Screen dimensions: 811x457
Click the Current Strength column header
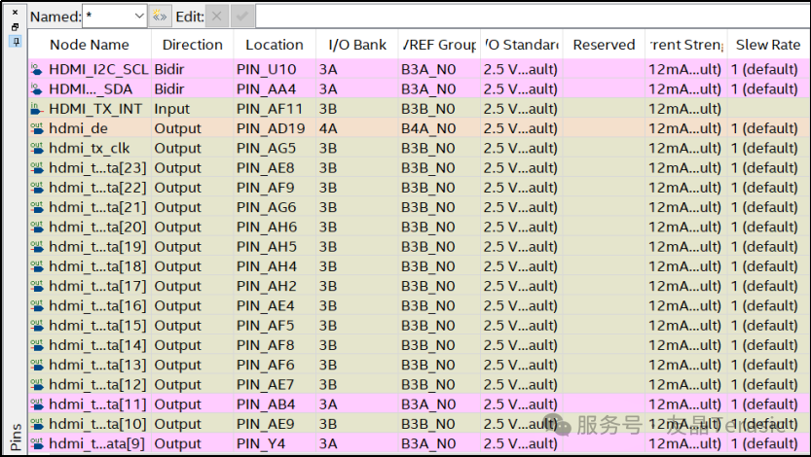pos(686,45)
